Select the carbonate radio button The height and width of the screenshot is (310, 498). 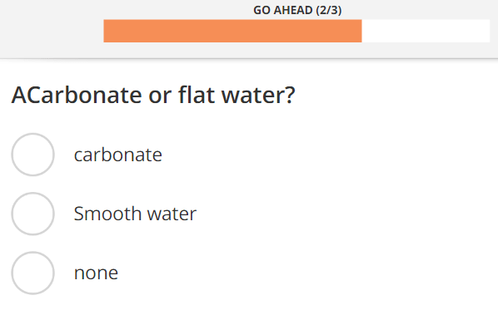pos(32,155)
